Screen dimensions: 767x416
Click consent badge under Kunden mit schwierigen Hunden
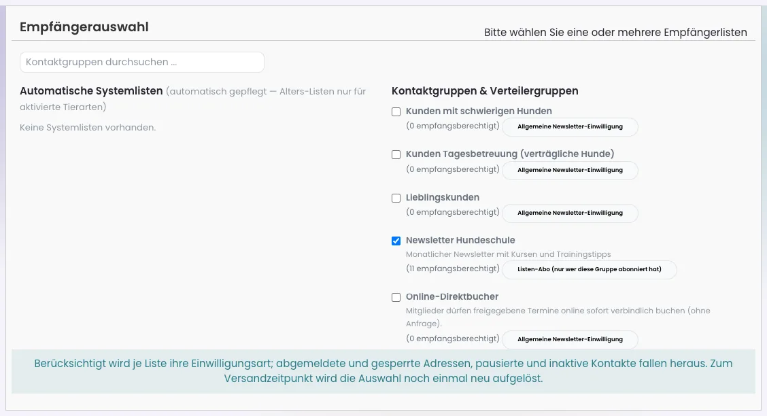pyautogui.click(x=570, y=126)
